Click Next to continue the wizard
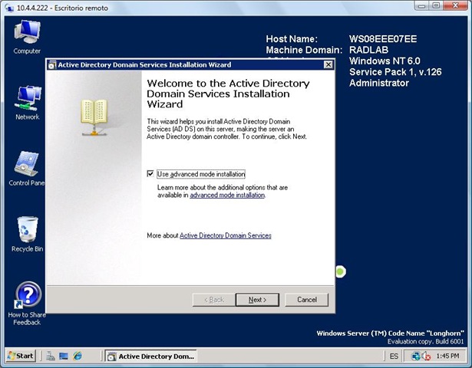This screenshot has height=368, width=472. [257, 300]
